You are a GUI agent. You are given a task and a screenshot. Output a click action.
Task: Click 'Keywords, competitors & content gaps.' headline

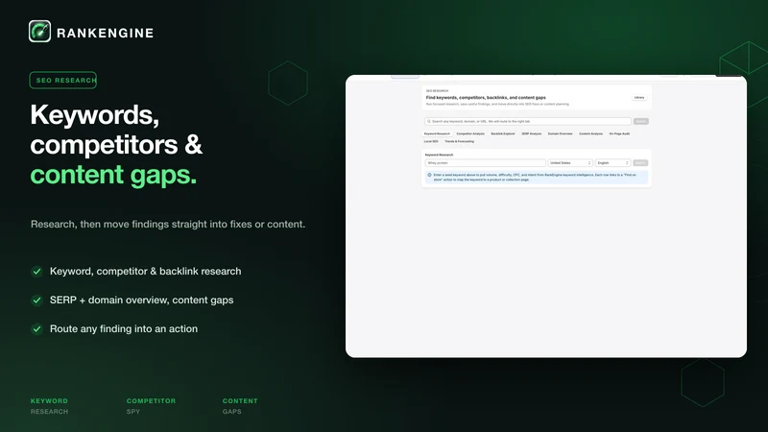tap(116, 145)
